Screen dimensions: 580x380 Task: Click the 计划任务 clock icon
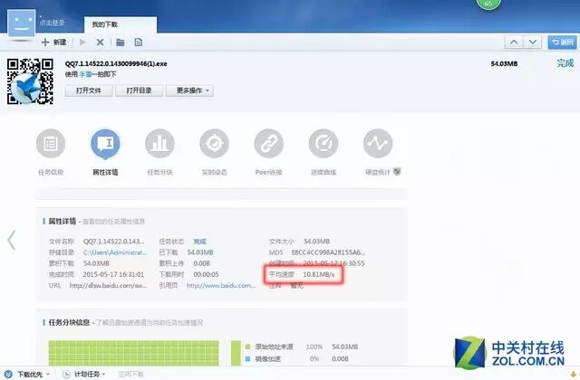coord(66,374)
